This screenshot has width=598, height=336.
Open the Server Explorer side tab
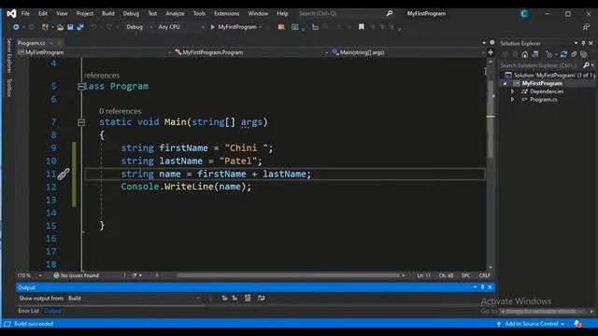point(9,56)
